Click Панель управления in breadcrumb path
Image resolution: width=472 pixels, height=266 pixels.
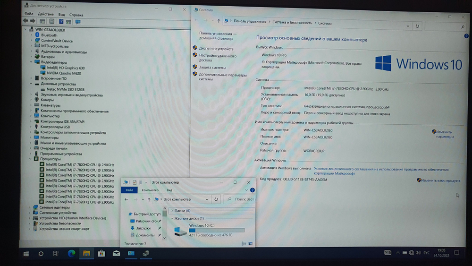(250, 21)
